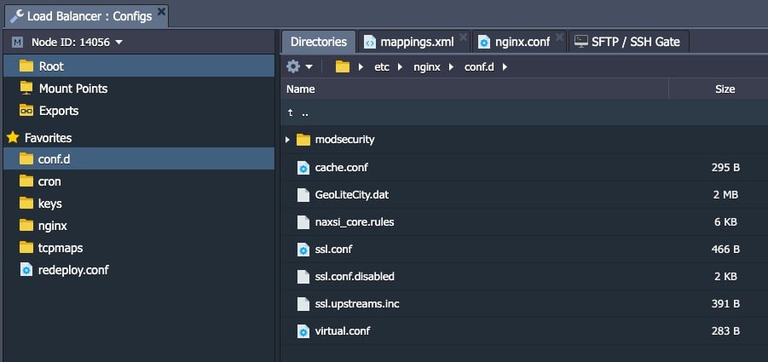The width and height of the screenshot is (768, 362).
Task: Expand arrow after nginx in breadcrumb
Action: tap(451, 67)
